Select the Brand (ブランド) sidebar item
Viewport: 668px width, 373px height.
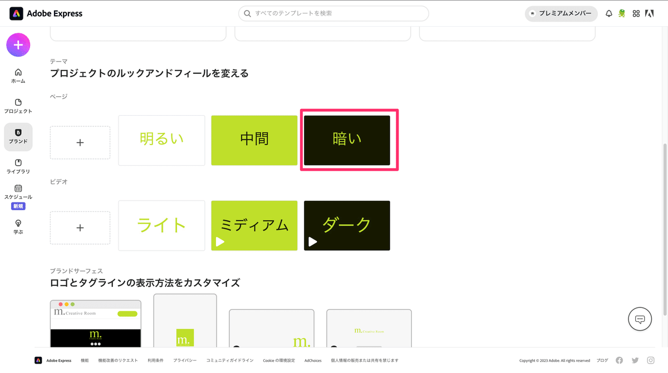[18, 137]
